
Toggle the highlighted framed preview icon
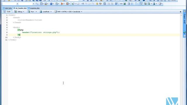click(x=141, y=4)
